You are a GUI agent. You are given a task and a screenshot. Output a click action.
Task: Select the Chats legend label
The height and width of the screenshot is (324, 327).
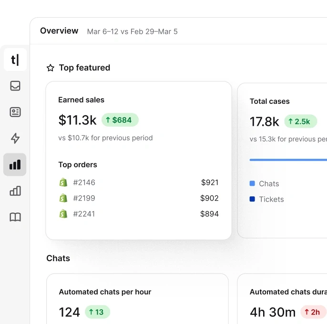[x=269, y=184]
